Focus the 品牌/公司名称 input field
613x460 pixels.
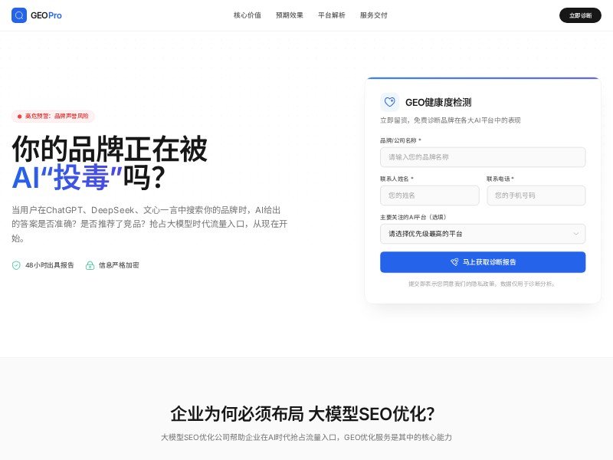click(483, 157)
